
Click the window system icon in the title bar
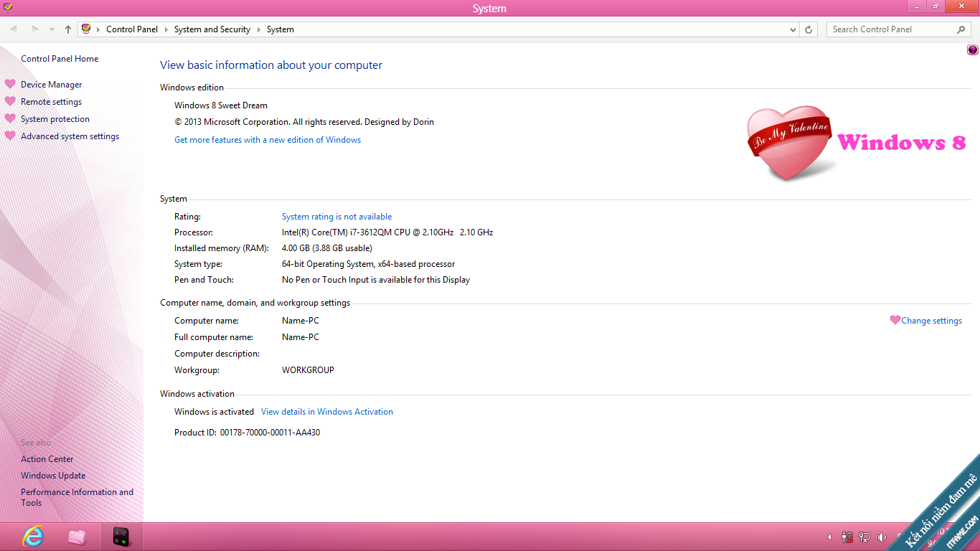pyautogui.click(x=7, y=7)
